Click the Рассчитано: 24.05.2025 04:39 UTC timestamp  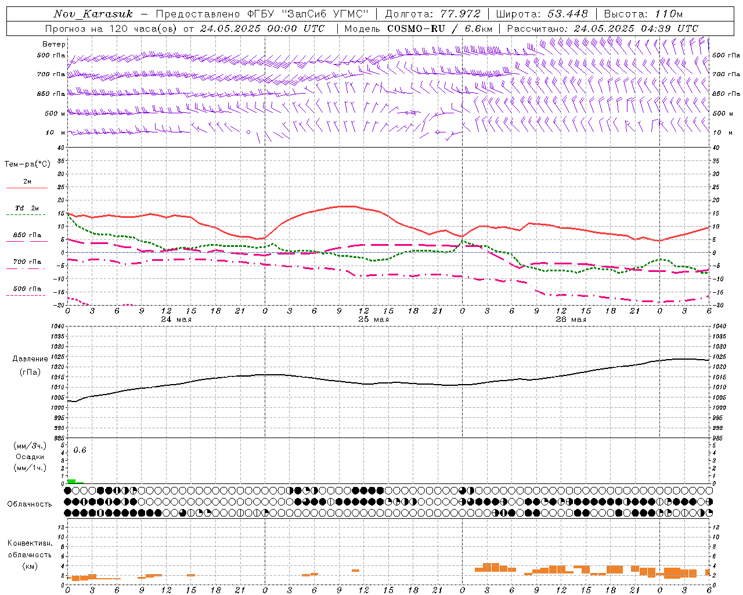(603, 28)
